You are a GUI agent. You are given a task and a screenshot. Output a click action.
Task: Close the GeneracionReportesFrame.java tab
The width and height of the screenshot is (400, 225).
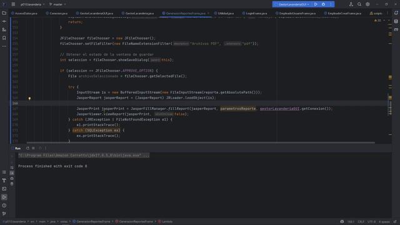pyautogui.click(x=208, y=13)
